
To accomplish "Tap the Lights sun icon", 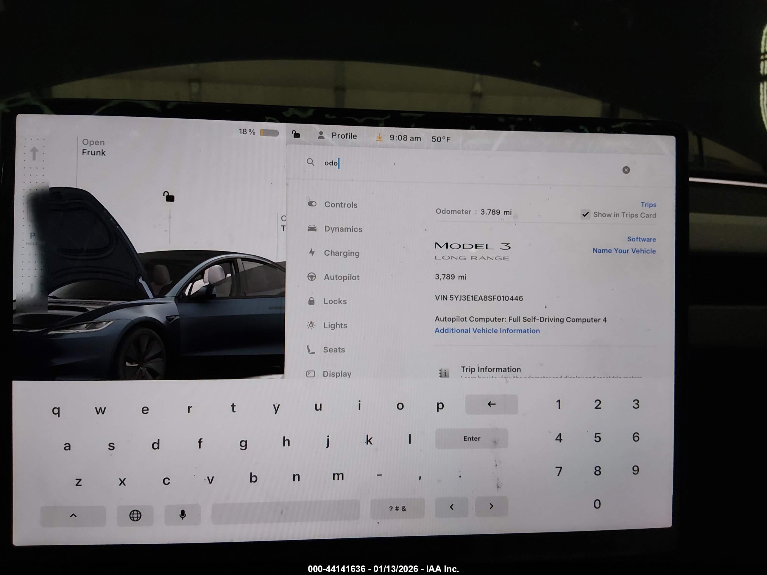I will coord(311,325).
